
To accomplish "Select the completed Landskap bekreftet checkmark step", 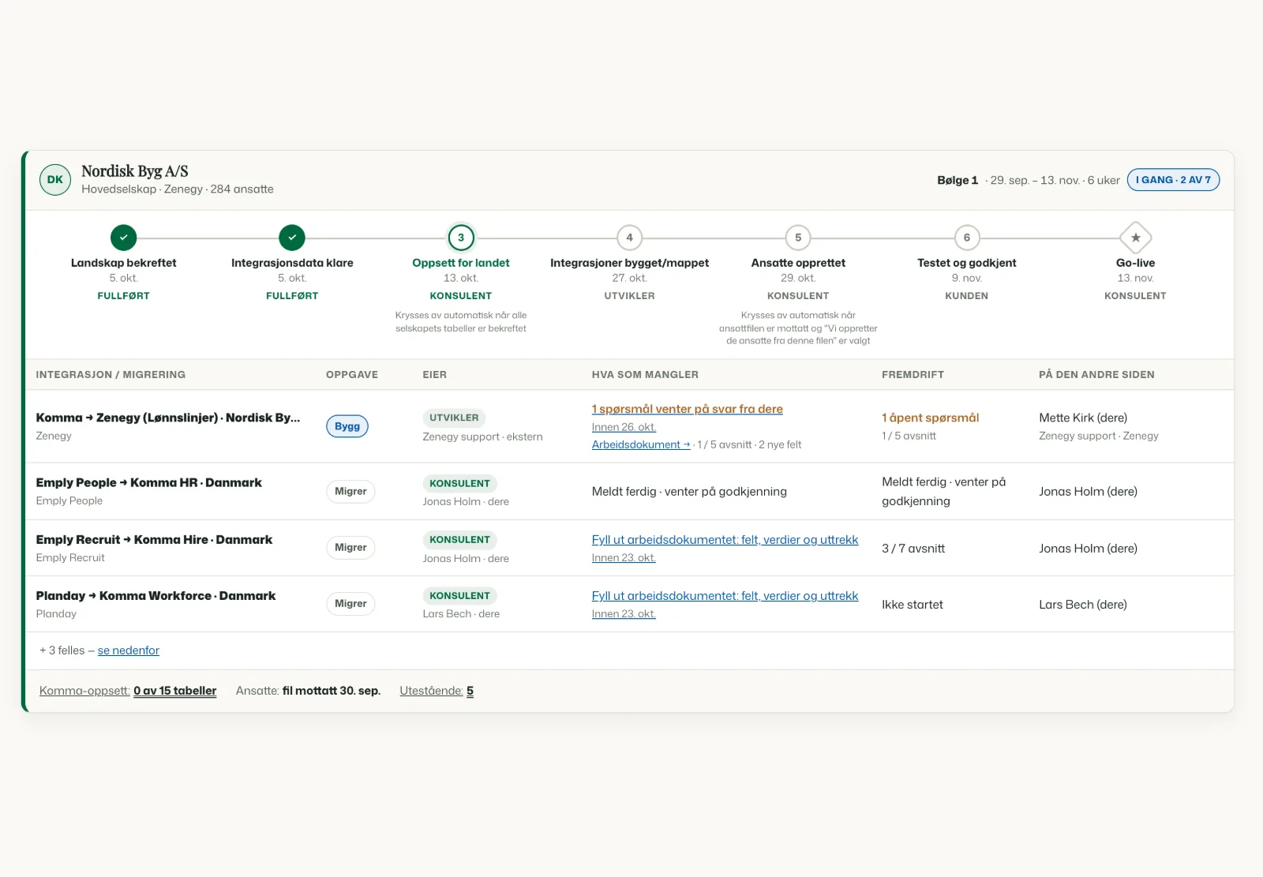I will click(x=123, y=238).
